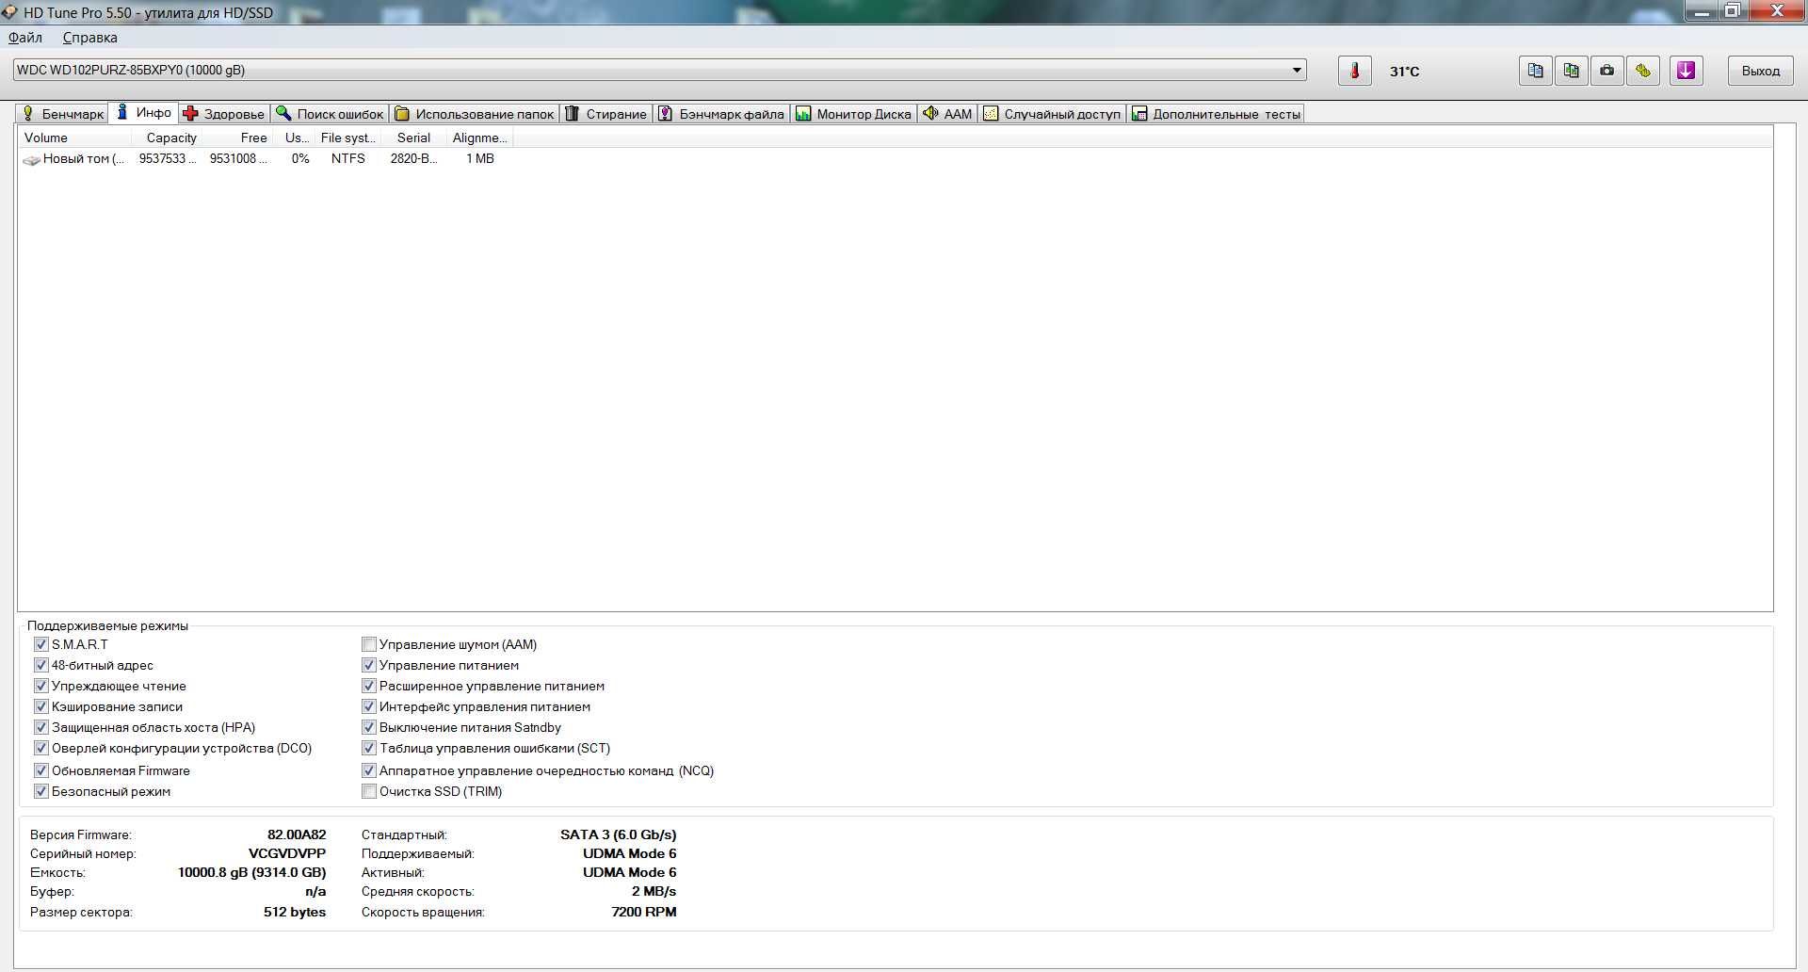Click the Serial column header
Image resolution: width=1808 pixels, height=972 pixels.
(x=413, y=138)
